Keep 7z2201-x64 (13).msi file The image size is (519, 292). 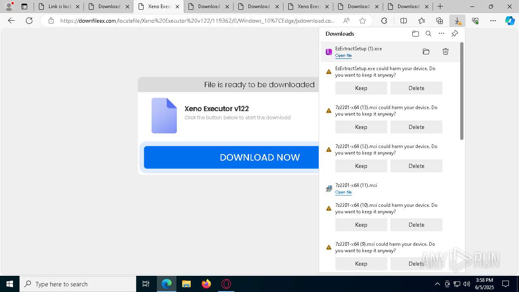(x=361, y=127)
